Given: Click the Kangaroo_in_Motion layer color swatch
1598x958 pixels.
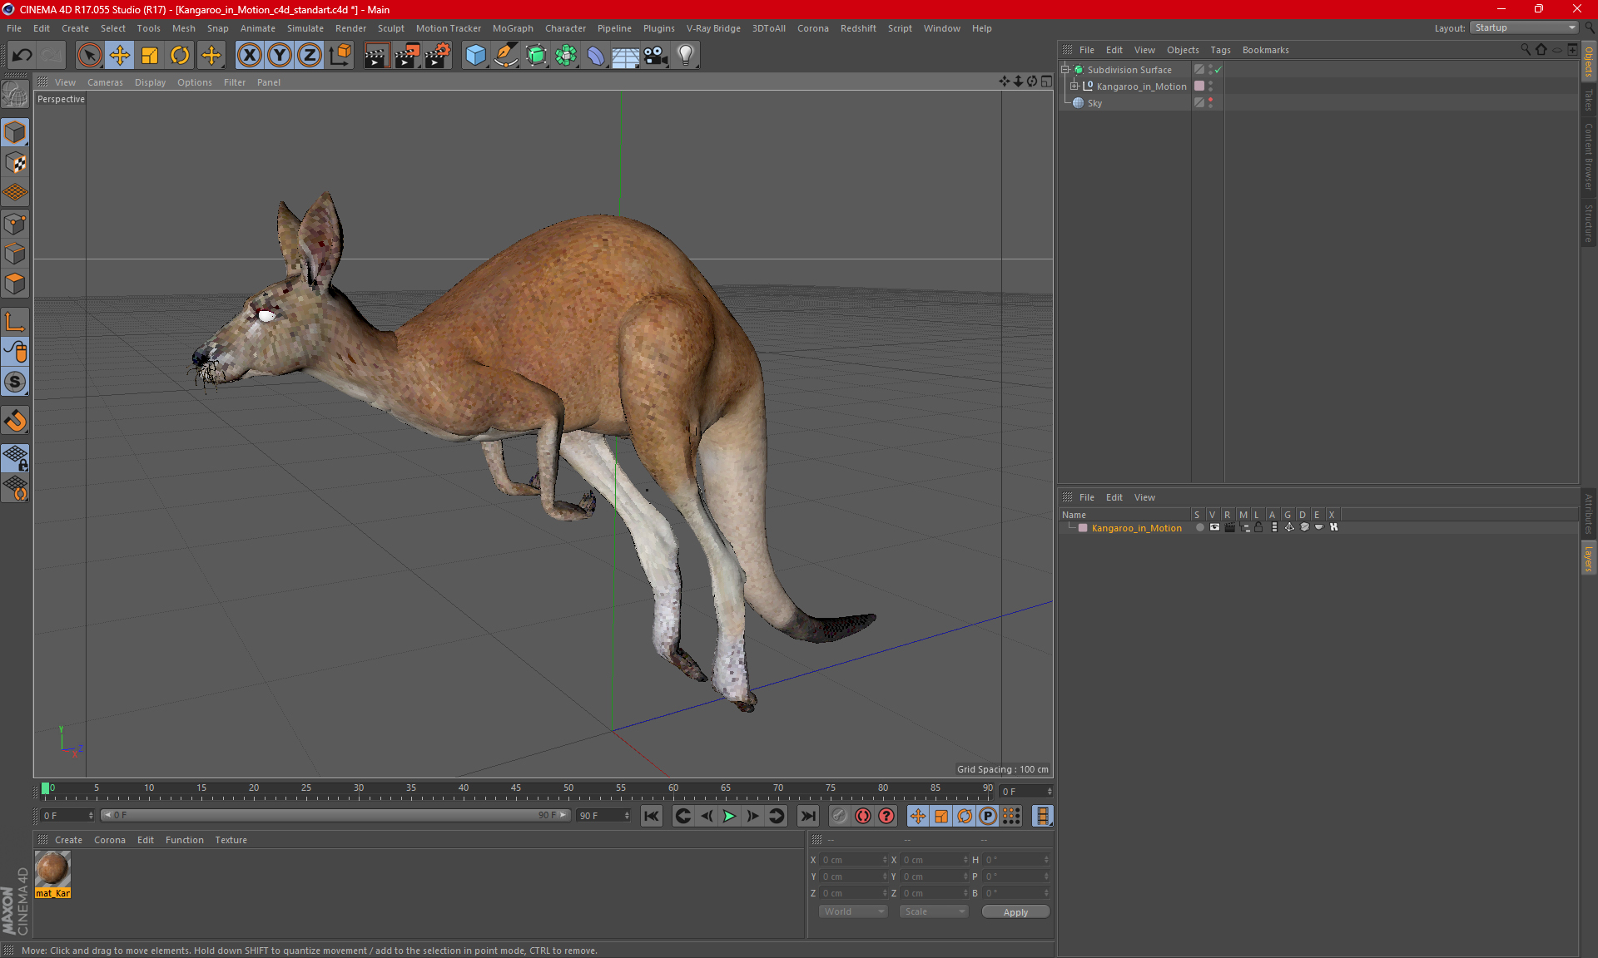Looking at the screenshot, I should [x=1083, y=528].
